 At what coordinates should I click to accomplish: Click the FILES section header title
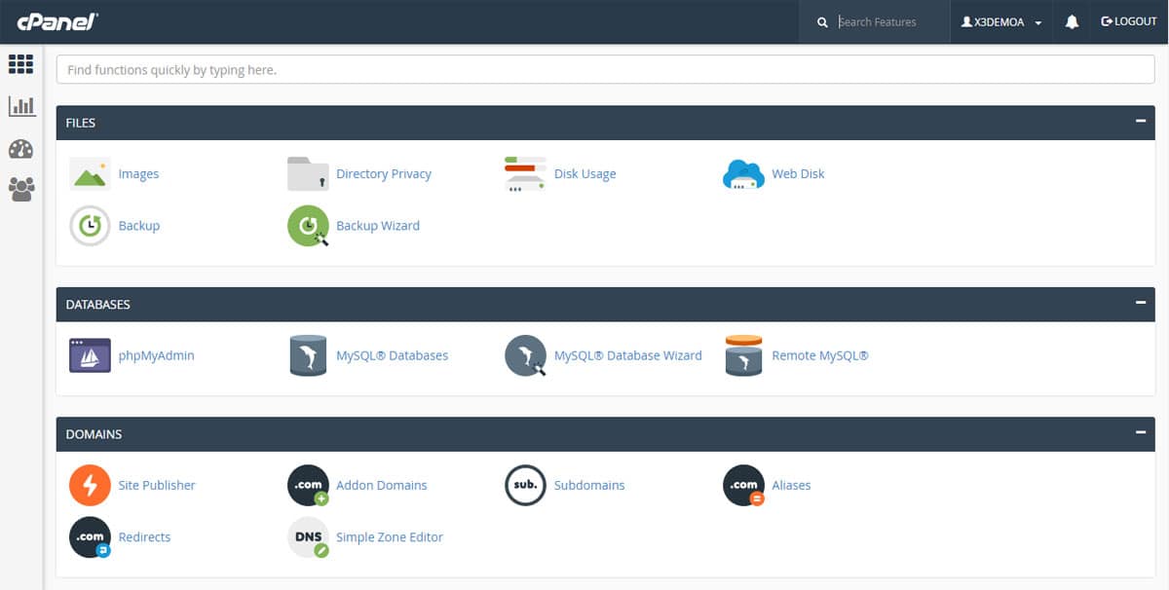point(80,123)
